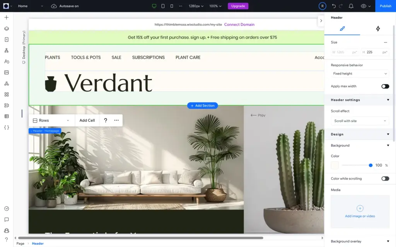396x247 pixels.
Task: Expand the Background overlay subsection
Action: (388, 241)
